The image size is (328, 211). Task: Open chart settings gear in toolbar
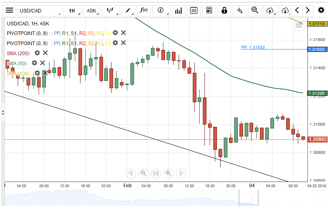point(321,10)
